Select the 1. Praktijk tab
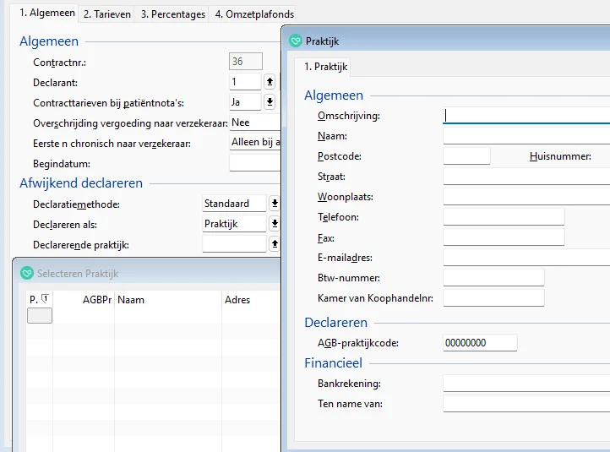 click(325, 66)
